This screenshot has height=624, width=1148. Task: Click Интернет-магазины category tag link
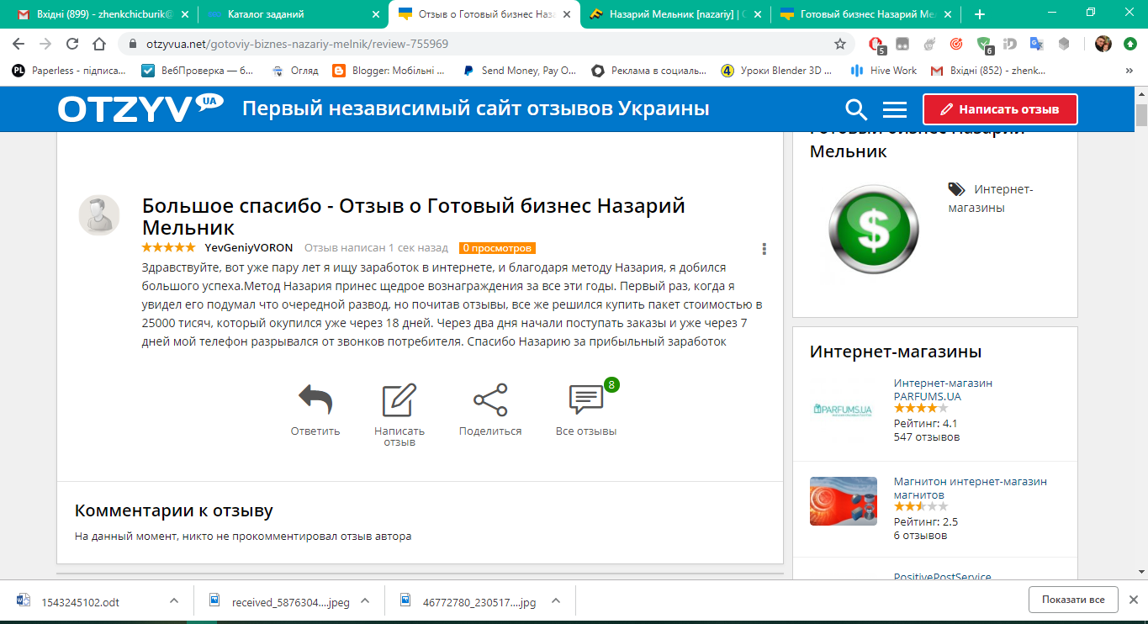click(990, 198)
